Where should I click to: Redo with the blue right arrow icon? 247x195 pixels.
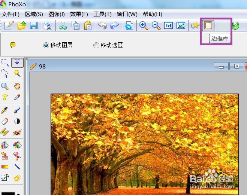115,25
